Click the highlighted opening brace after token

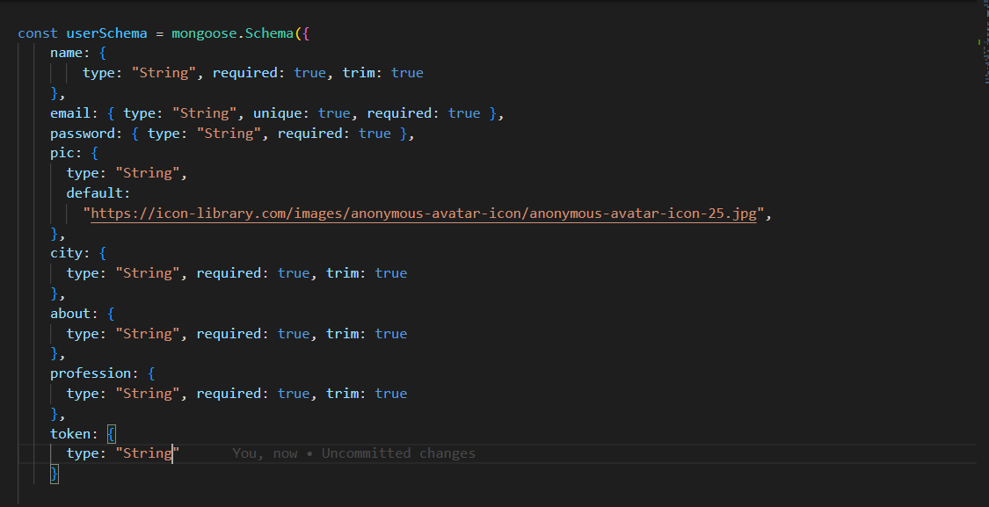pos(111,433)
